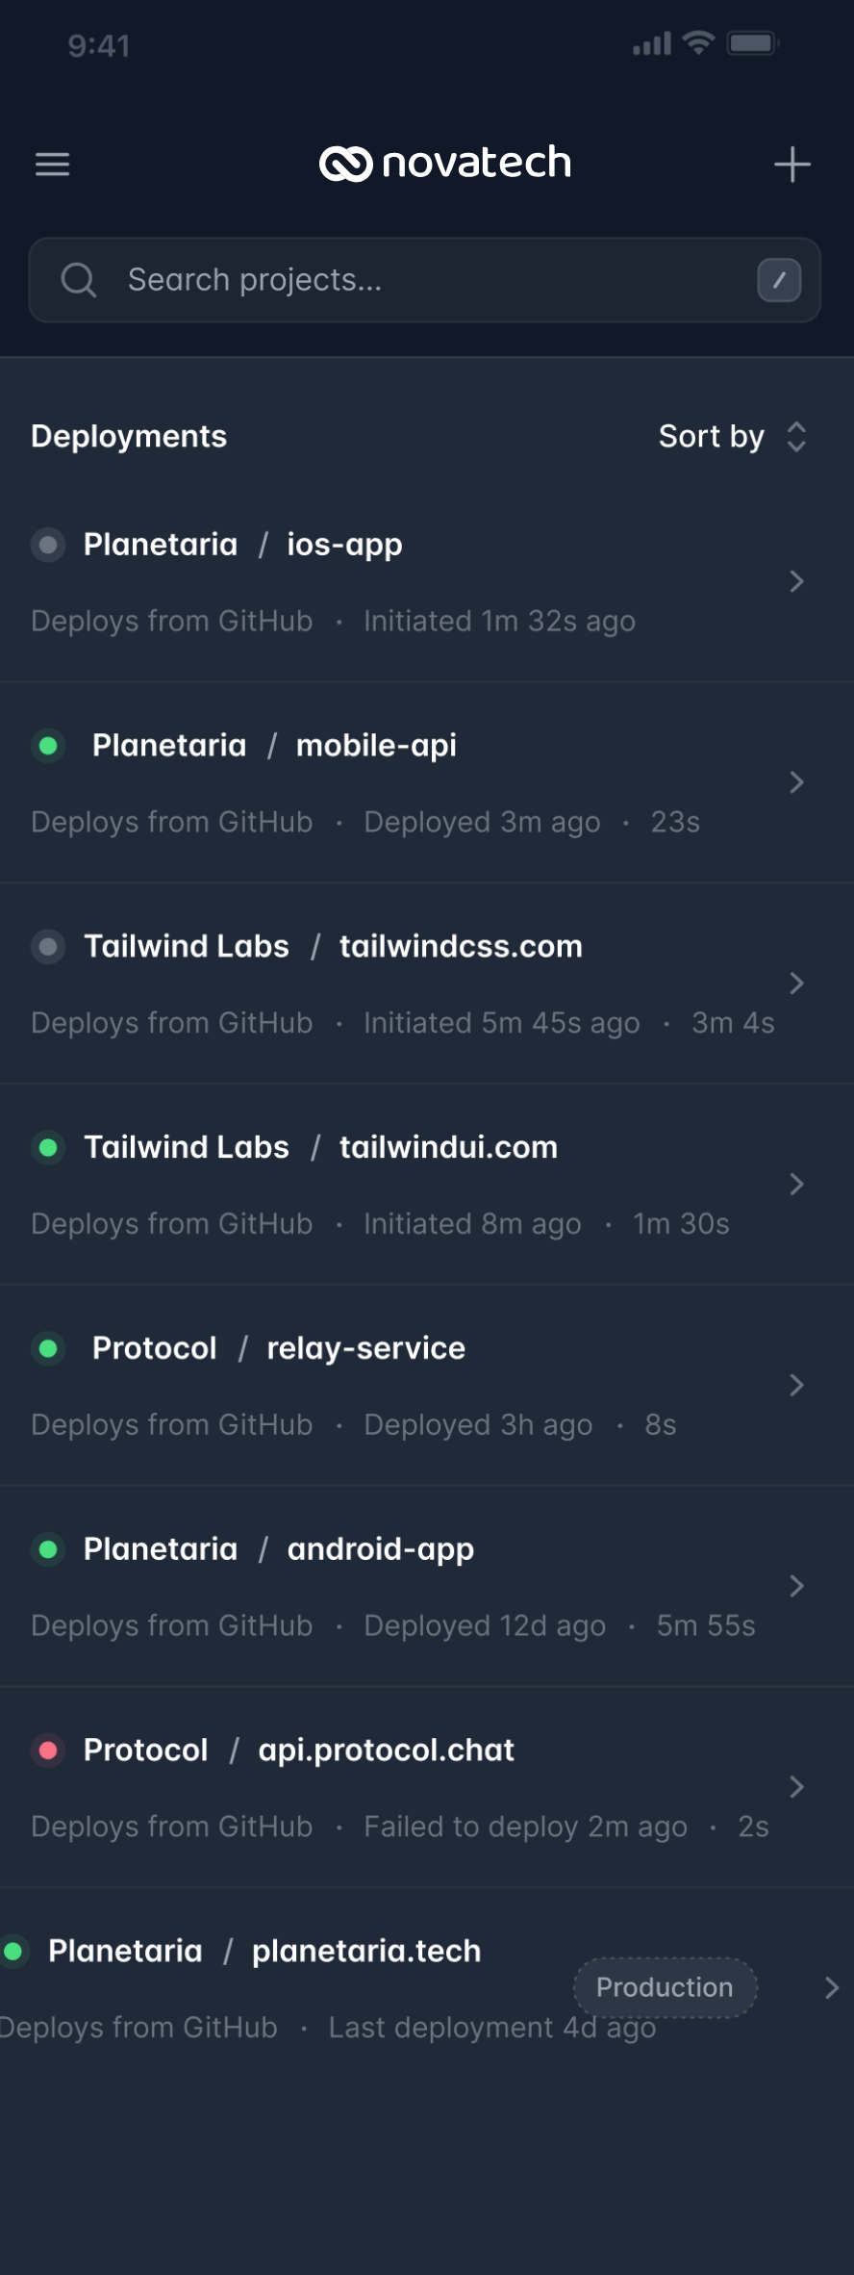The height and width of the screenshot is (2275, 854).
Task: Click the red status dot for api.protocol.chat
Action: point(48,1750)
